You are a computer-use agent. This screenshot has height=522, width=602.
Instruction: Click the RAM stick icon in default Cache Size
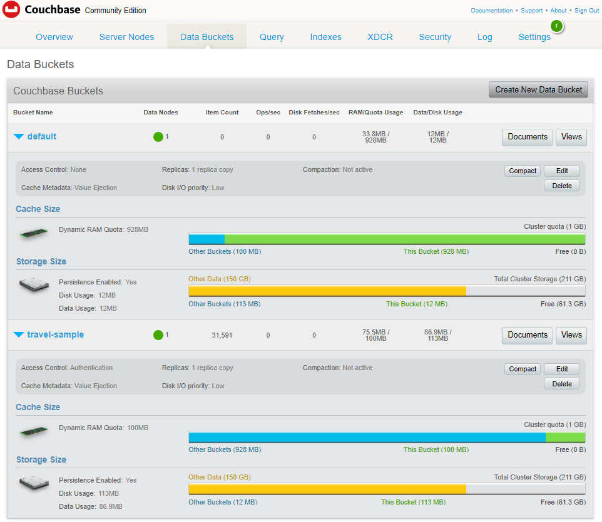pos(34,233)
